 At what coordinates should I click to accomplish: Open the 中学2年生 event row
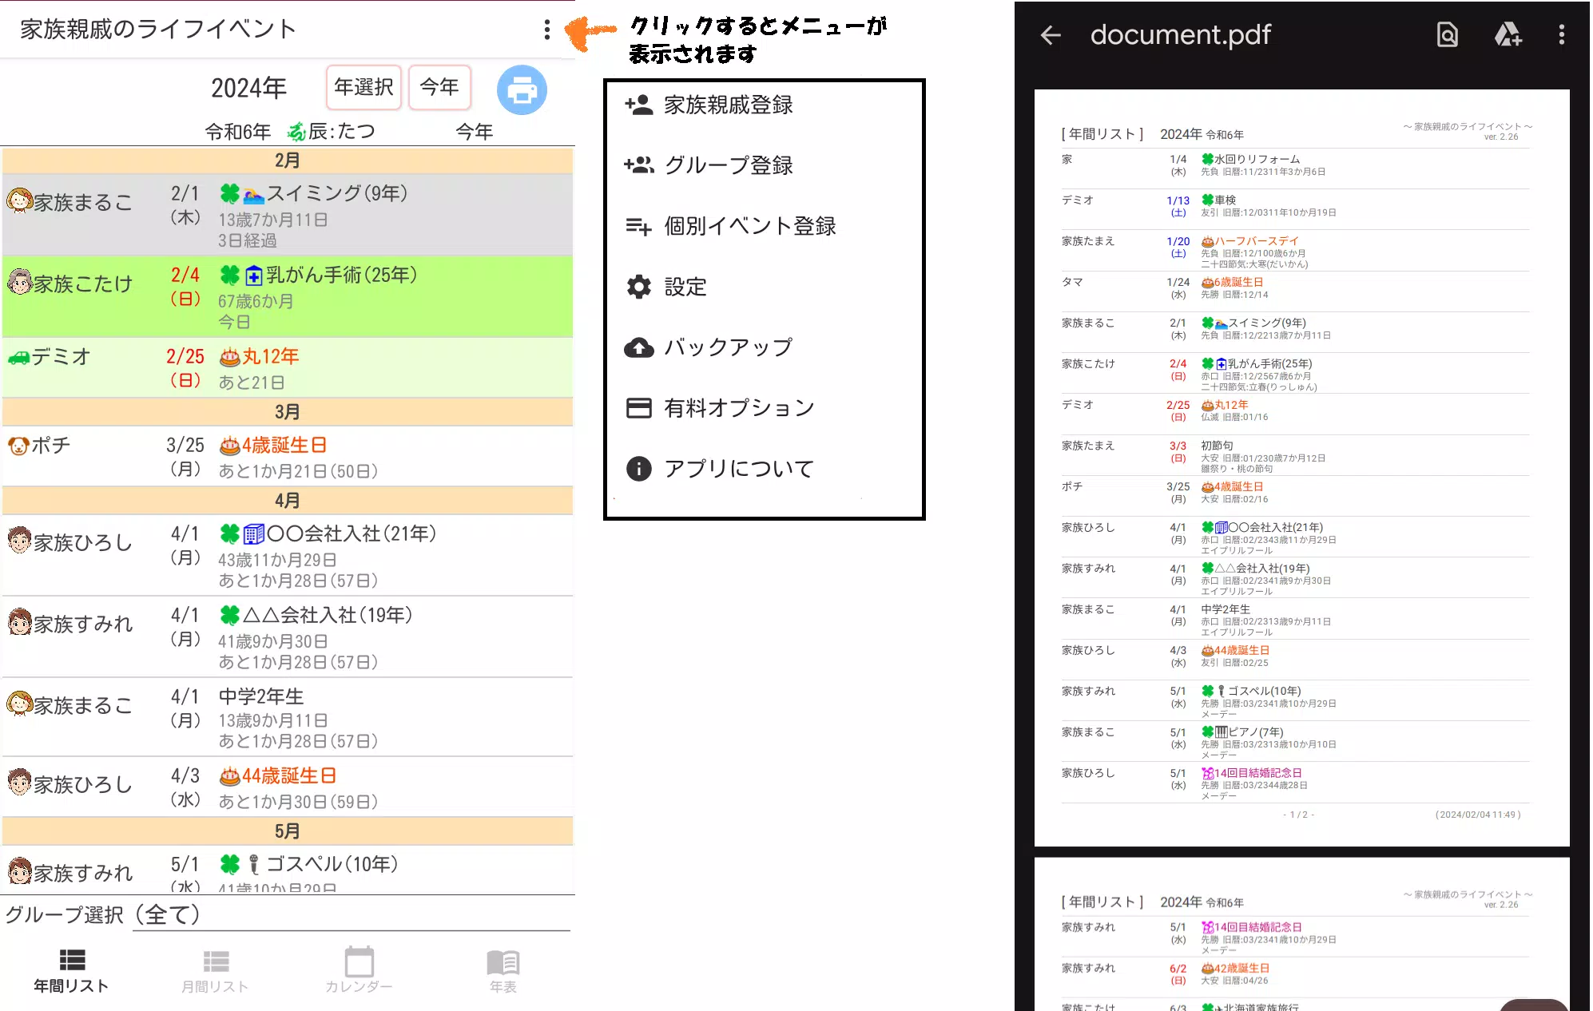tap(288, 717)
